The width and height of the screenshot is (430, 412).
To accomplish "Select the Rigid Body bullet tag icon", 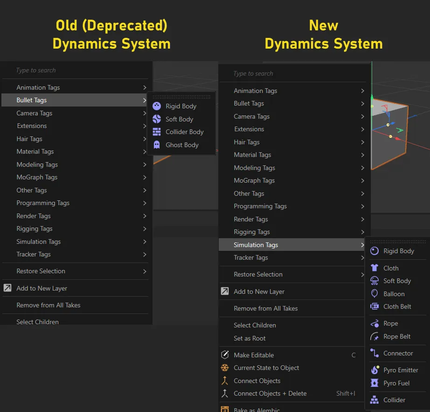I will 157,106.
